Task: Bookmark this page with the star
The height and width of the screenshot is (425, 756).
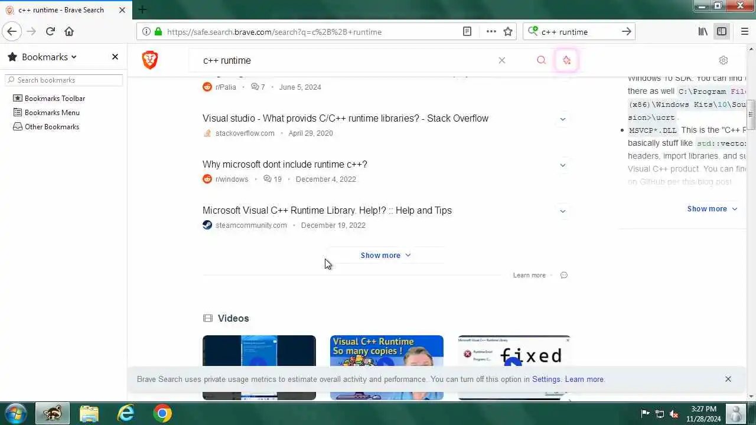Action: coord(508,31)
